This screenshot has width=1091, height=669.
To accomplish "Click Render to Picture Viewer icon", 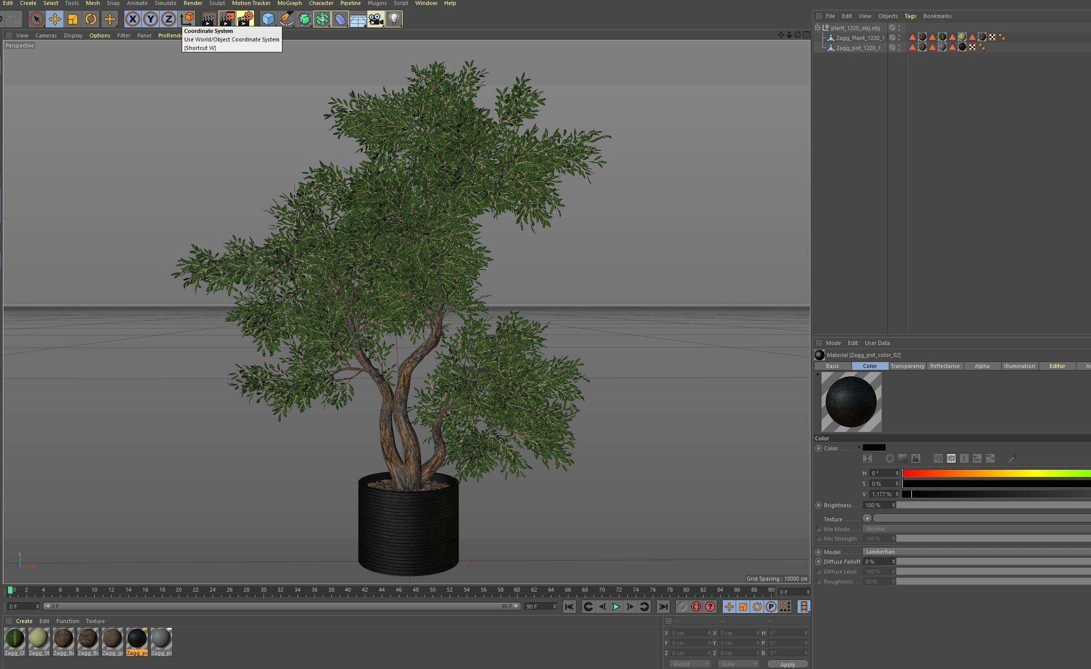I will coord(227,19).
